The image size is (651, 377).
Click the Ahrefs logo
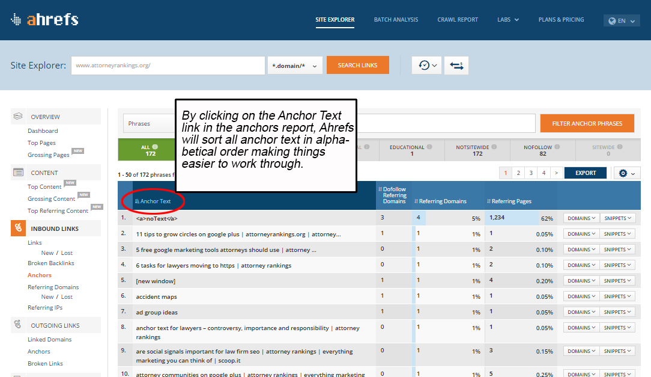44,19
